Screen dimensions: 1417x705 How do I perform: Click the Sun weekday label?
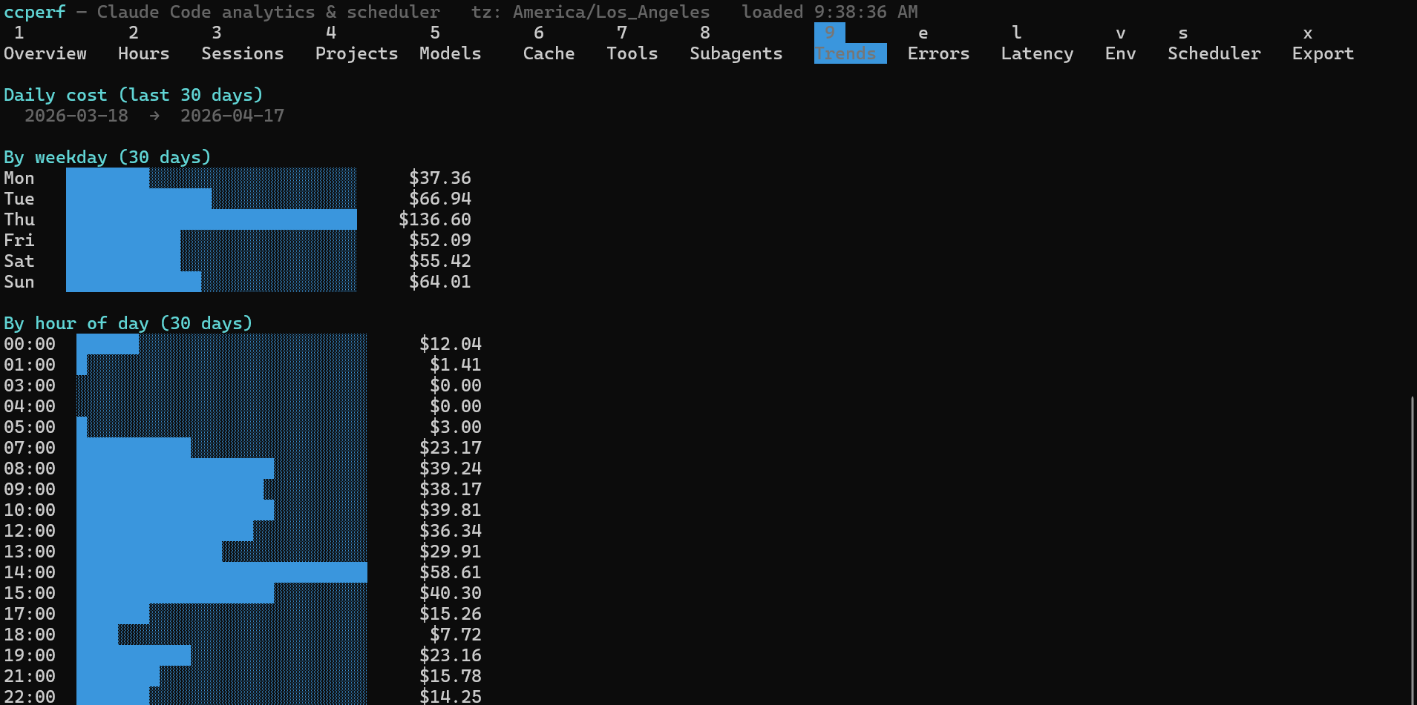click(19, 282)
